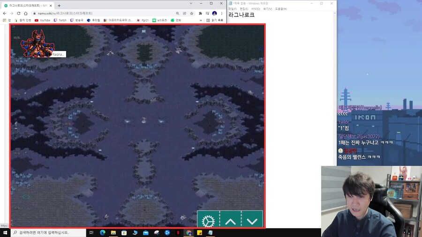The width and height of the screenshot is (422, 237).
Task: Open Chrome three-dot menu
Action: [221, 13]
